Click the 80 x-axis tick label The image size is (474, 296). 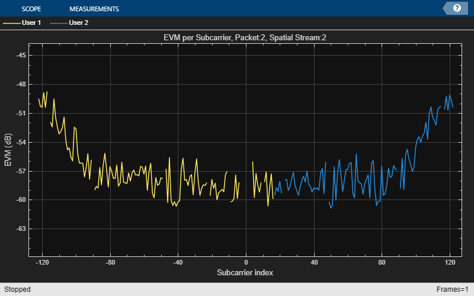coord(382,262)
